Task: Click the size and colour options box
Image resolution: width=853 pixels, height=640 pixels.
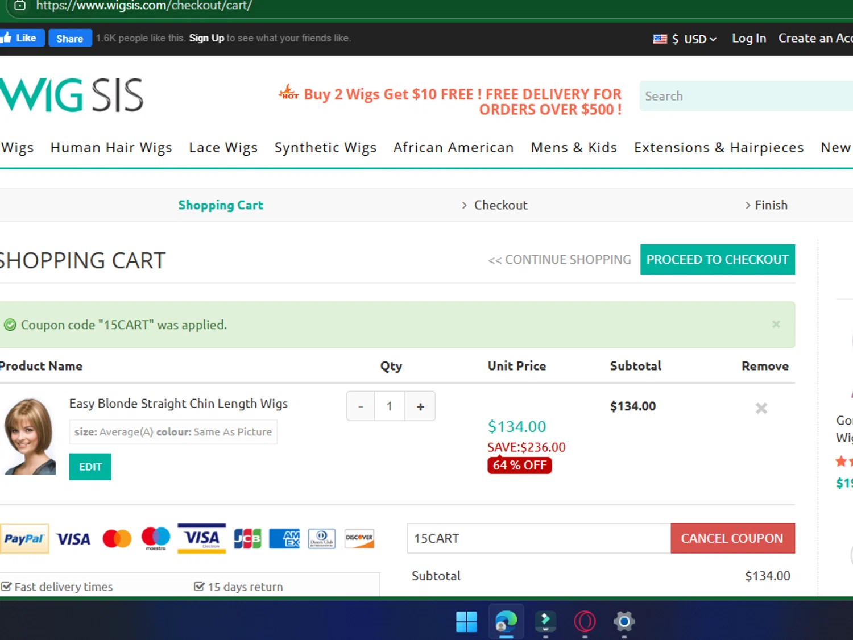Action: pos(173,432)
